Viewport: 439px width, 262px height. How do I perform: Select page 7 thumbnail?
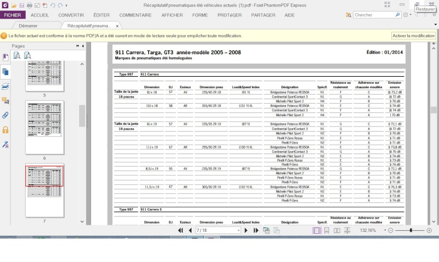coord(45,190)
